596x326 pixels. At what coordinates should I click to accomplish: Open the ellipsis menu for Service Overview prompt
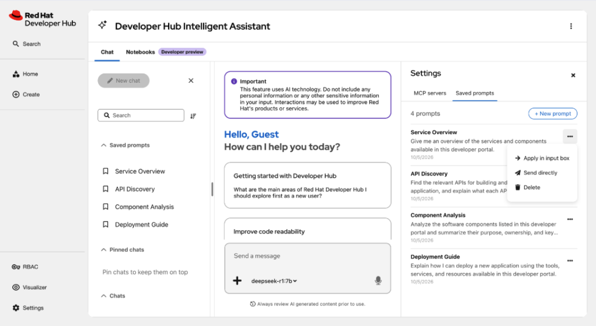tap(570, 136)
